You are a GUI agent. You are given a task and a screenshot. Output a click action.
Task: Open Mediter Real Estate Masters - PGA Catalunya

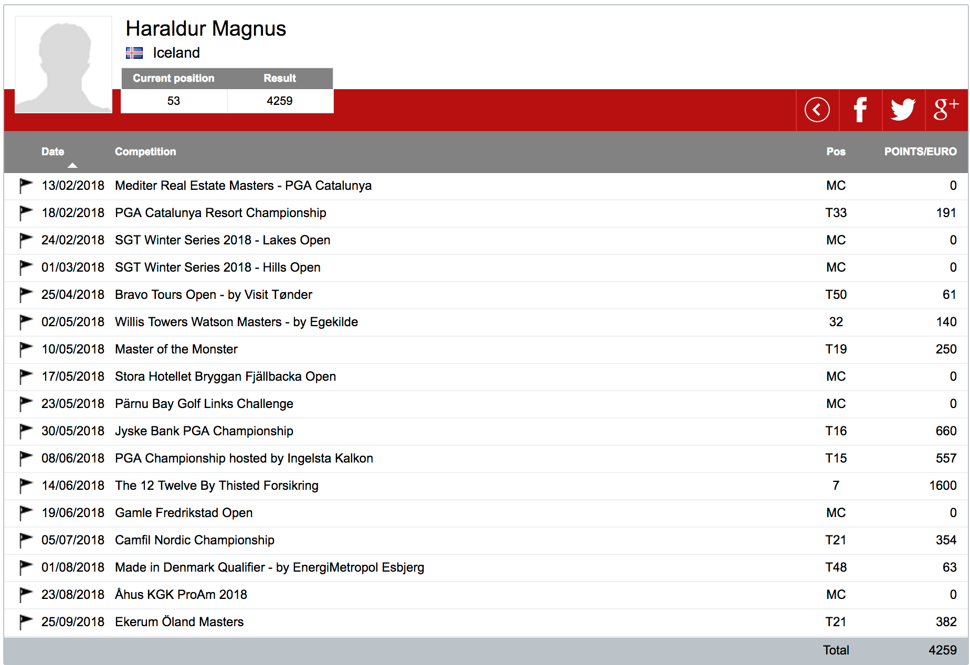click(x=243, y=186)
